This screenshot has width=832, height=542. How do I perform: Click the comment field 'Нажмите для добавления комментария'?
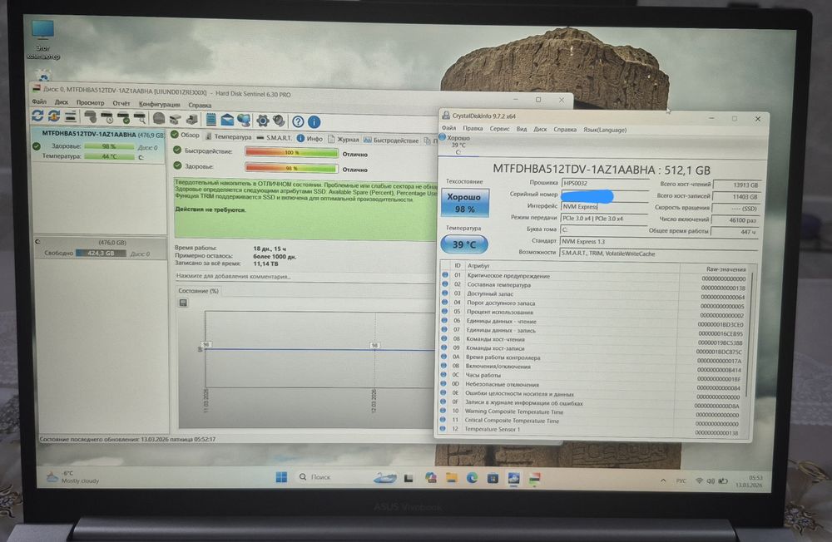click(305, 276)
